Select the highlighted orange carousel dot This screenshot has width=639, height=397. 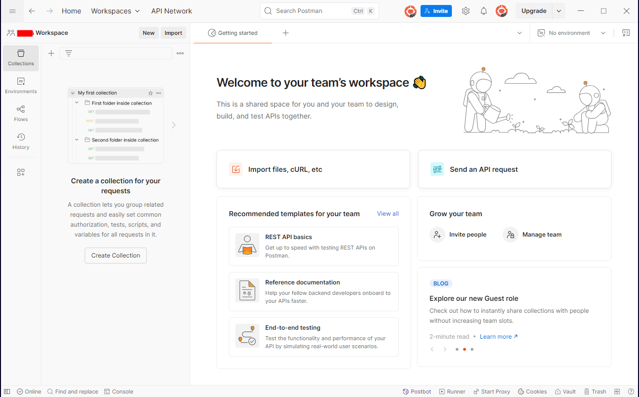[x=464, y=349]
